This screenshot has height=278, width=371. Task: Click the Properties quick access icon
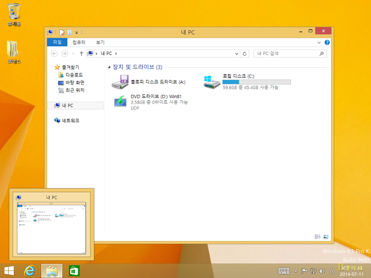(62, 32)
